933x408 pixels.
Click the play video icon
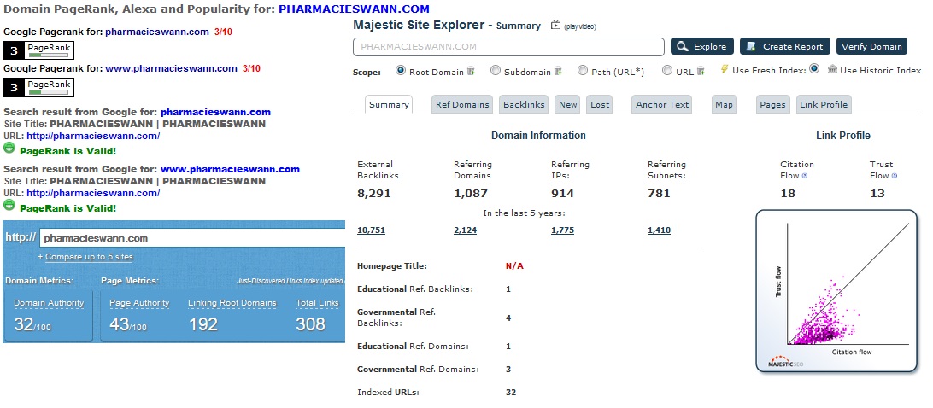(x=556, y=26)
